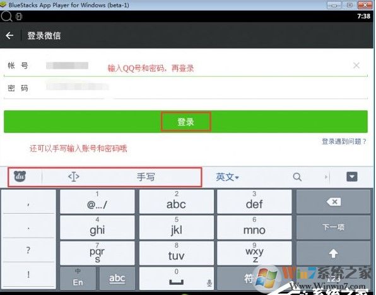Screen dimensions: 376x295
Task: Tap the search magnifier on the keyboard toolbar
Action: (x=297, y=177)
